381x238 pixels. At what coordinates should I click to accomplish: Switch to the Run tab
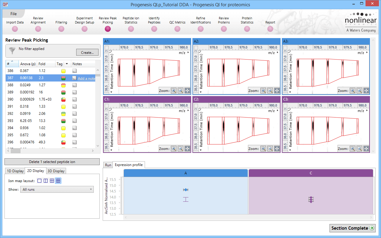click(x=108, y=165)
